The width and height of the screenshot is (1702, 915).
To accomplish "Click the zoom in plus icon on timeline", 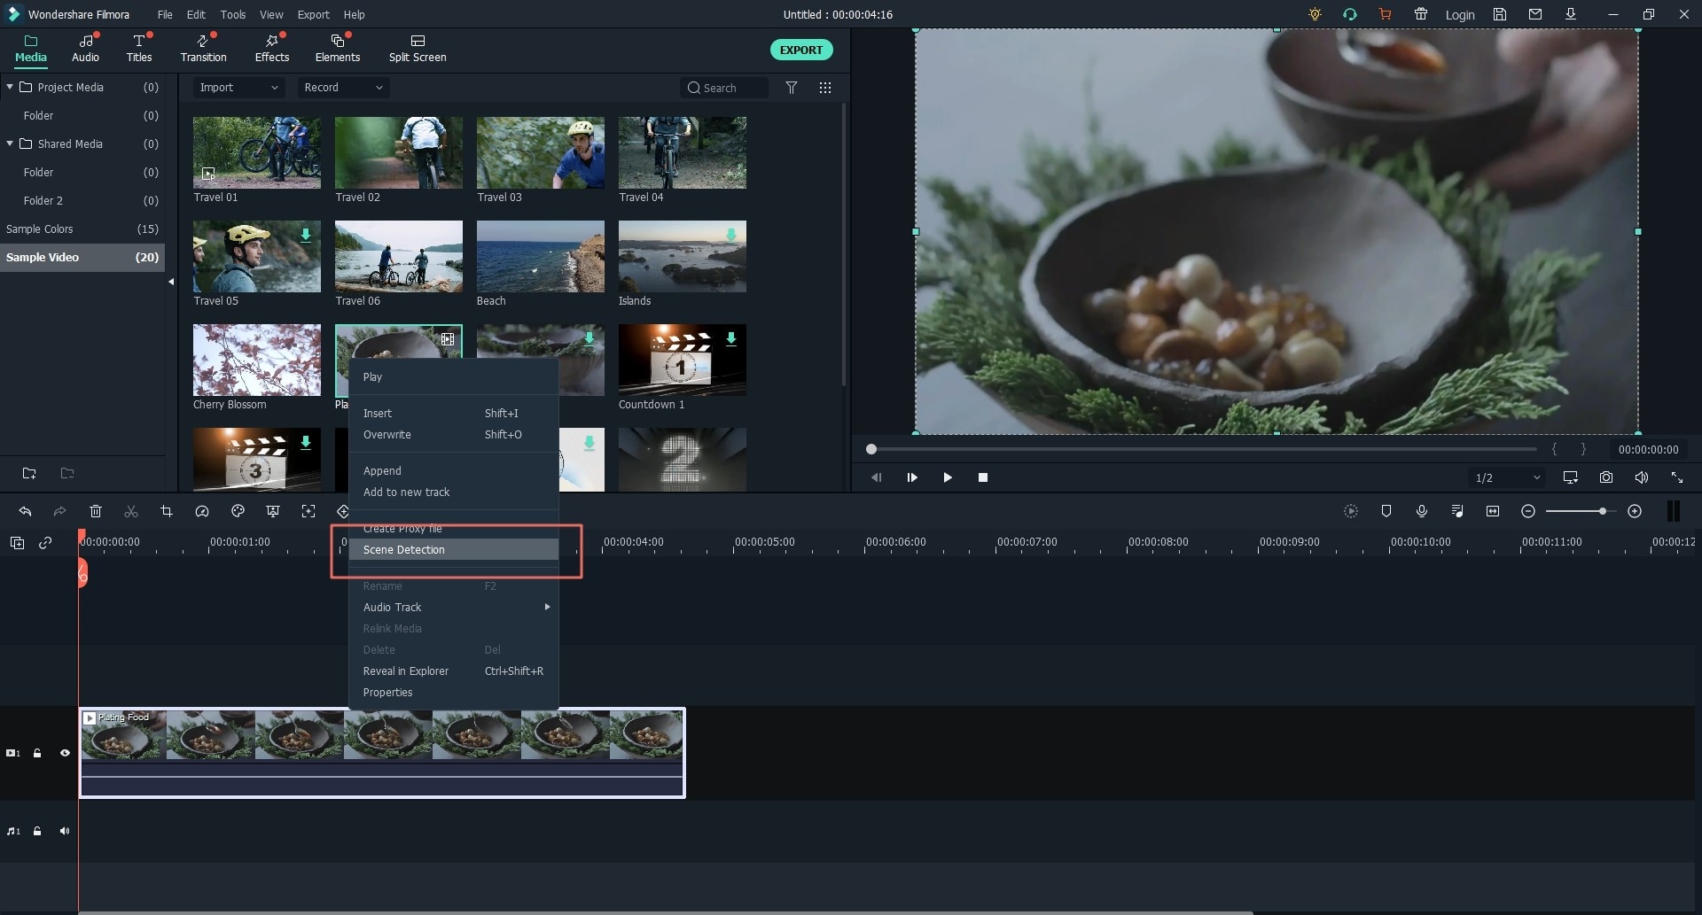I will [1635, 511].
